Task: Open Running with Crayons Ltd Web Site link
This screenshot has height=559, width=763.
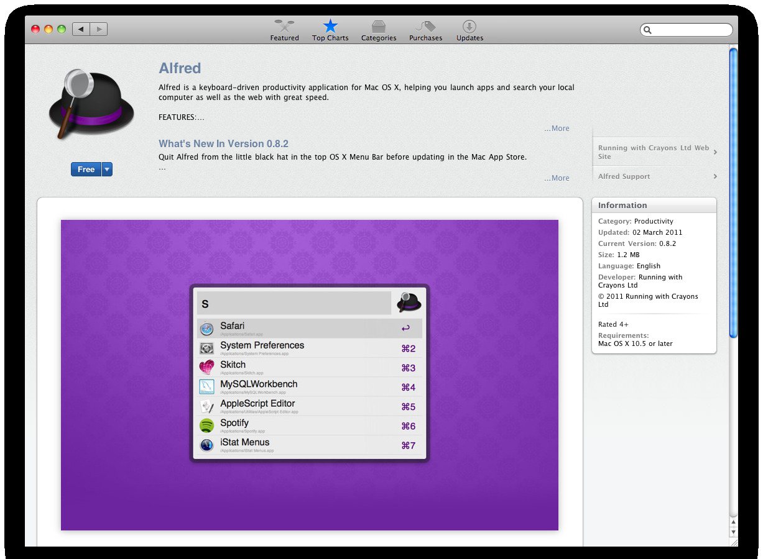Action: (x=653, y=152)
